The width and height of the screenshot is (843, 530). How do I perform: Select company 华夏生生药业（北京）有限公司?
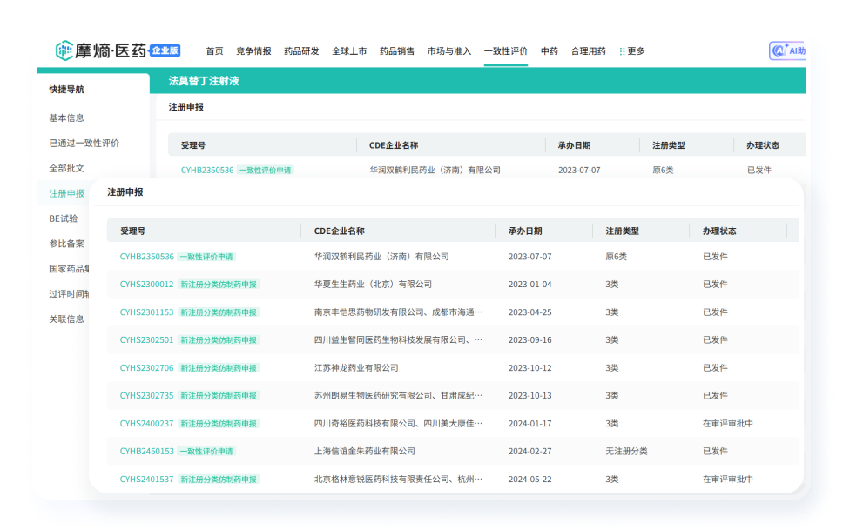click(373, 285)
